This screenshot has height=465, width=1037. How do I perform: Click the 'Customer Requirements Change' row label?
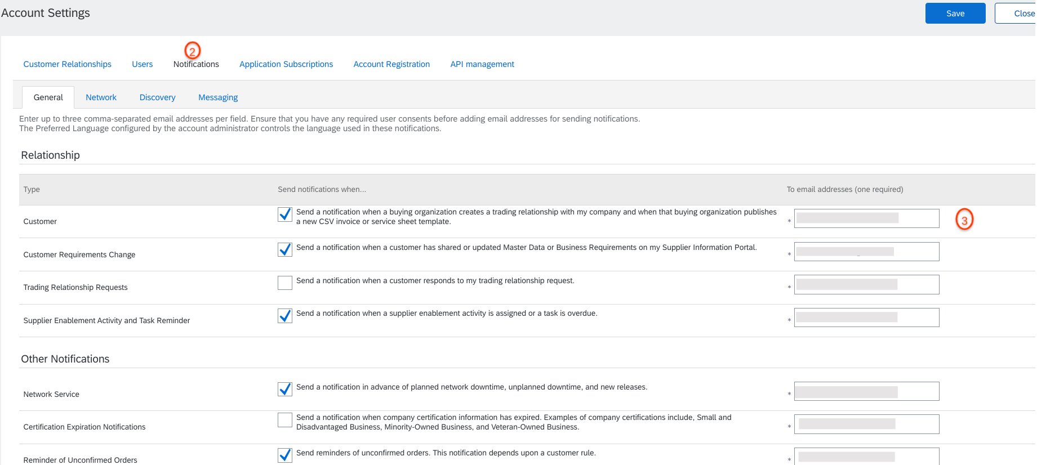79,254
